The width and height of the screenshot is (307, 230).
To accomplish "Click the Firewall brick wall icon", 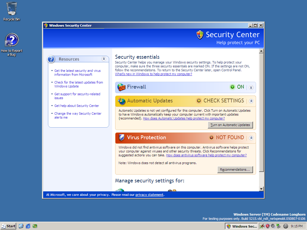I will (x=121, y=87).
